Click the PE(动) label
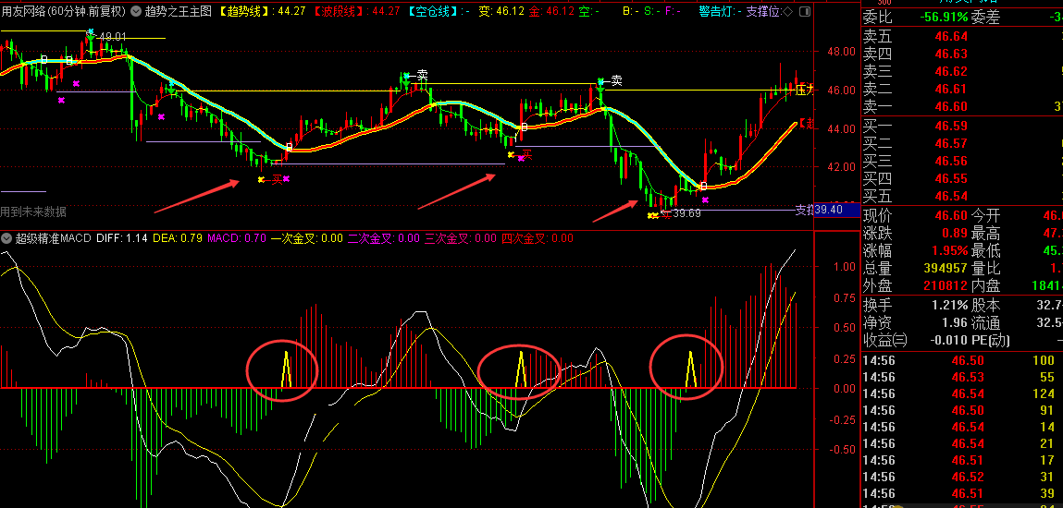This screenshot has width=1063, height=508. (993, 340)
